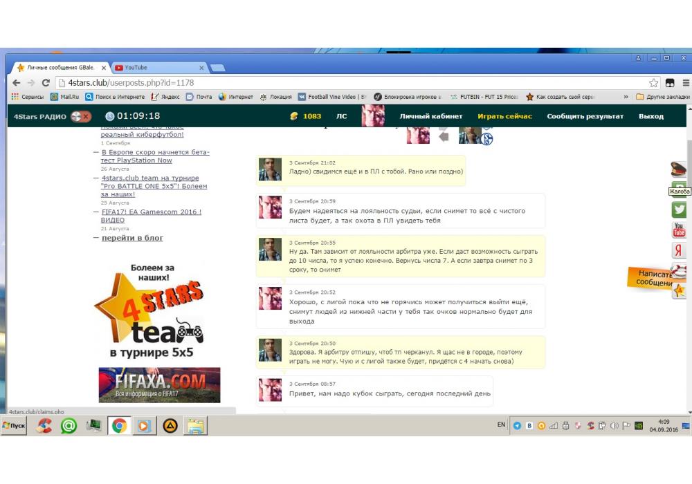
Task: Bookmark this page with the star icon
Action: click(x=653, y=83)
